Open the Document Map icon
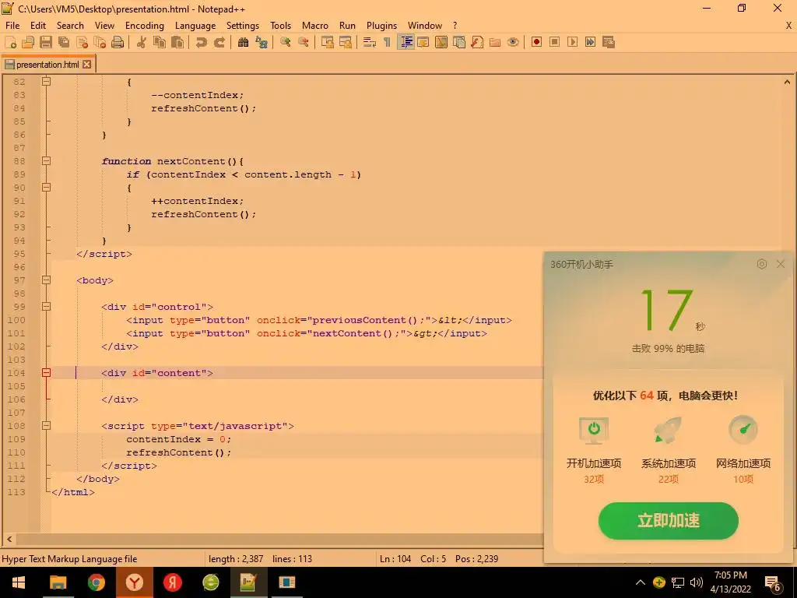Image resolution: width=797 pixels, height=598 pixels. coord(441,42)
